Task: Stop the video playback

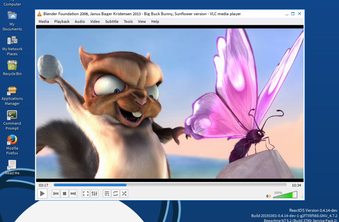Action: (x=64, y=194)
